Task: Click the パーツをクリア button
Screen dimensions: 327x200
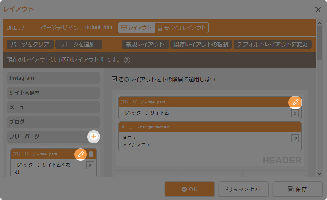Action: (30, 44)
